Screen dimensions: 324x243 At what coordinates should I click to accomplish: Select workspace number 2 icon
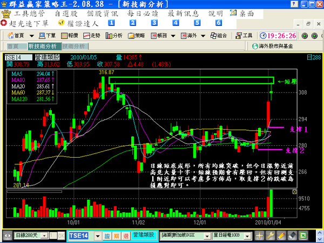(133, 23)
